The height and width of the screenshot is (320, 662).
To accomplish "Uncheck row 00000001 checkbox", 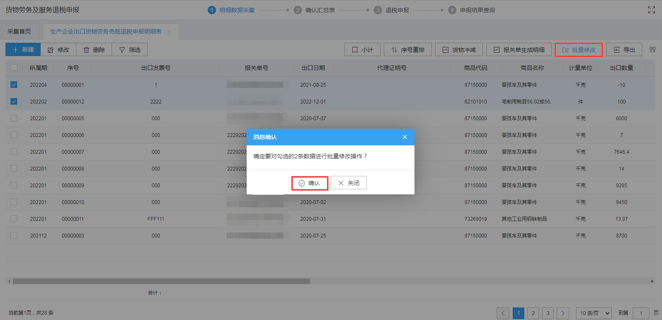I will (x=14, y=85).
